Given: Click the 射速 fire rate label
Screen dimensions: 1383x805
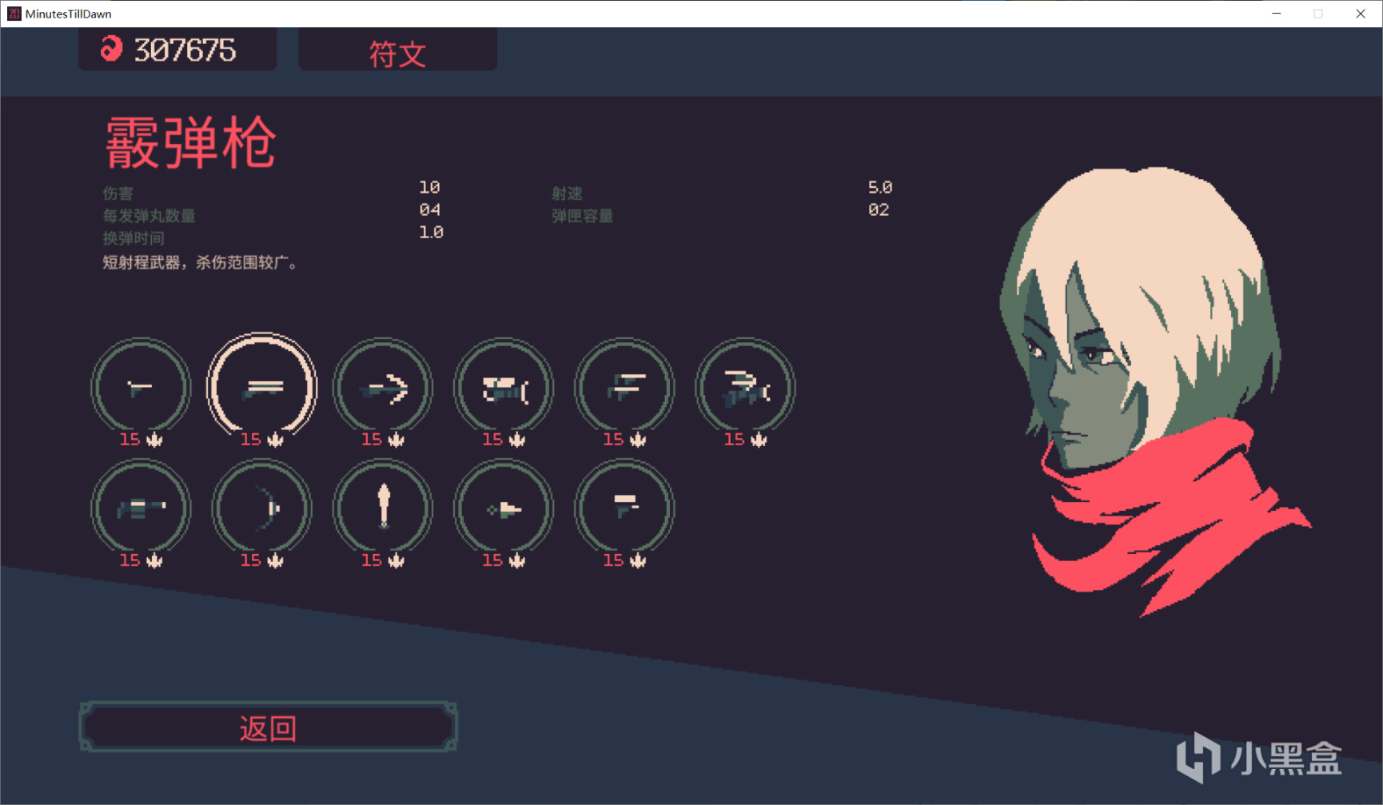Looking at the screenshot, I should [x=567, y=193].
